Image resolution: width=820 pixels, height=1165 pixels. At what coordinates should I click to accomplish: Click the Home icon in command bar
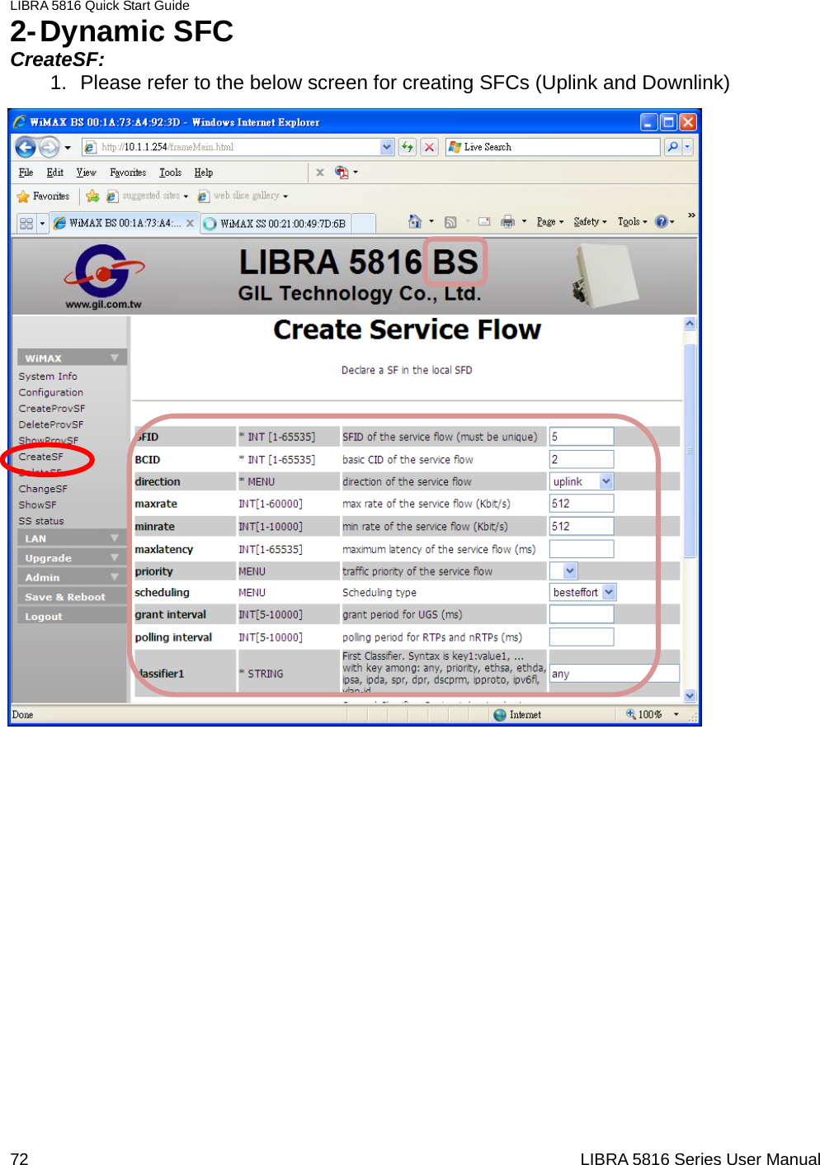coord(415,221)
